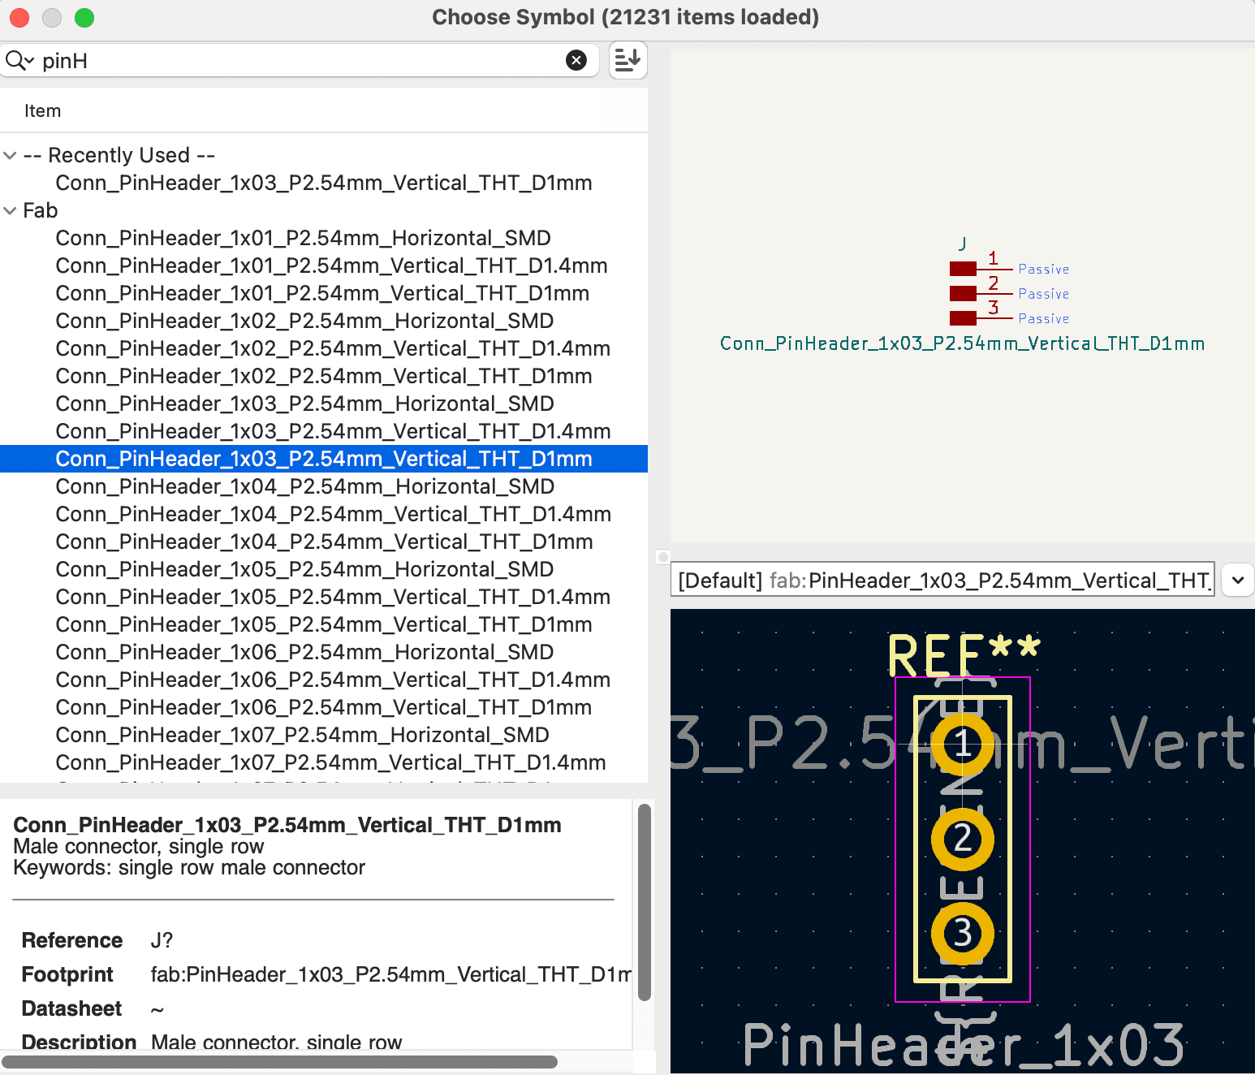Click the splitter handle between preview panes
This screenshot has width=1255, height=1075.
[663, 557]
